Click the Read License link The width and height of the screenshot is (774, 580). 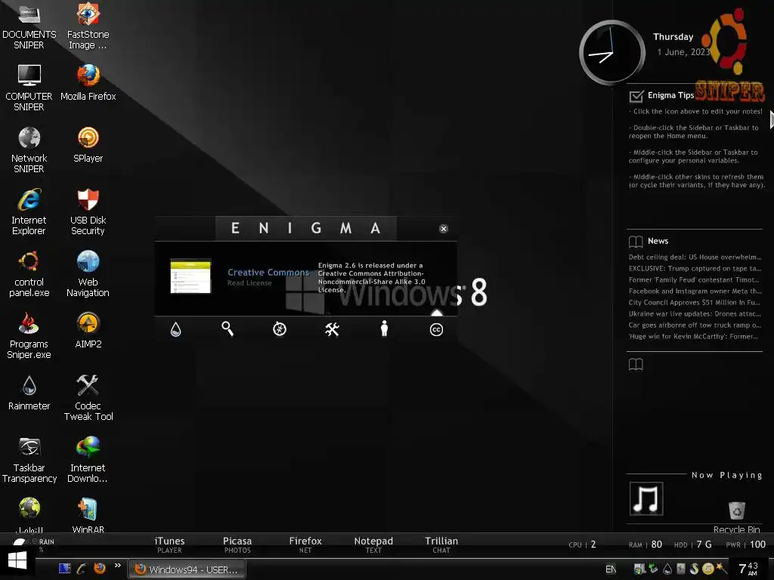point(249,283)
